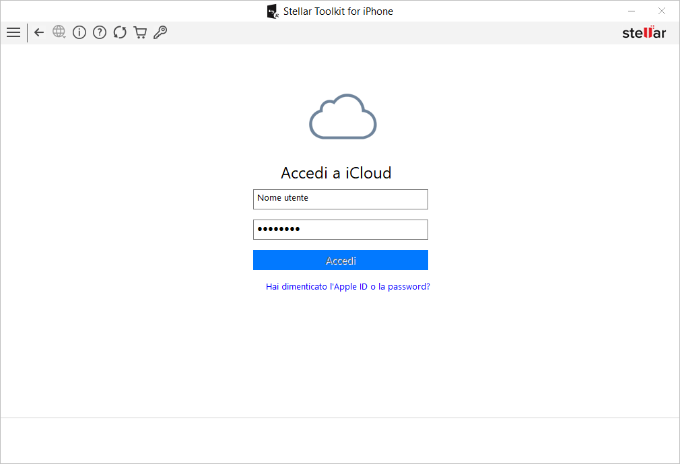Click the key activation icon
Image resolution: width=680 pixels, height=464 pixels.
[x=160, y=32]
